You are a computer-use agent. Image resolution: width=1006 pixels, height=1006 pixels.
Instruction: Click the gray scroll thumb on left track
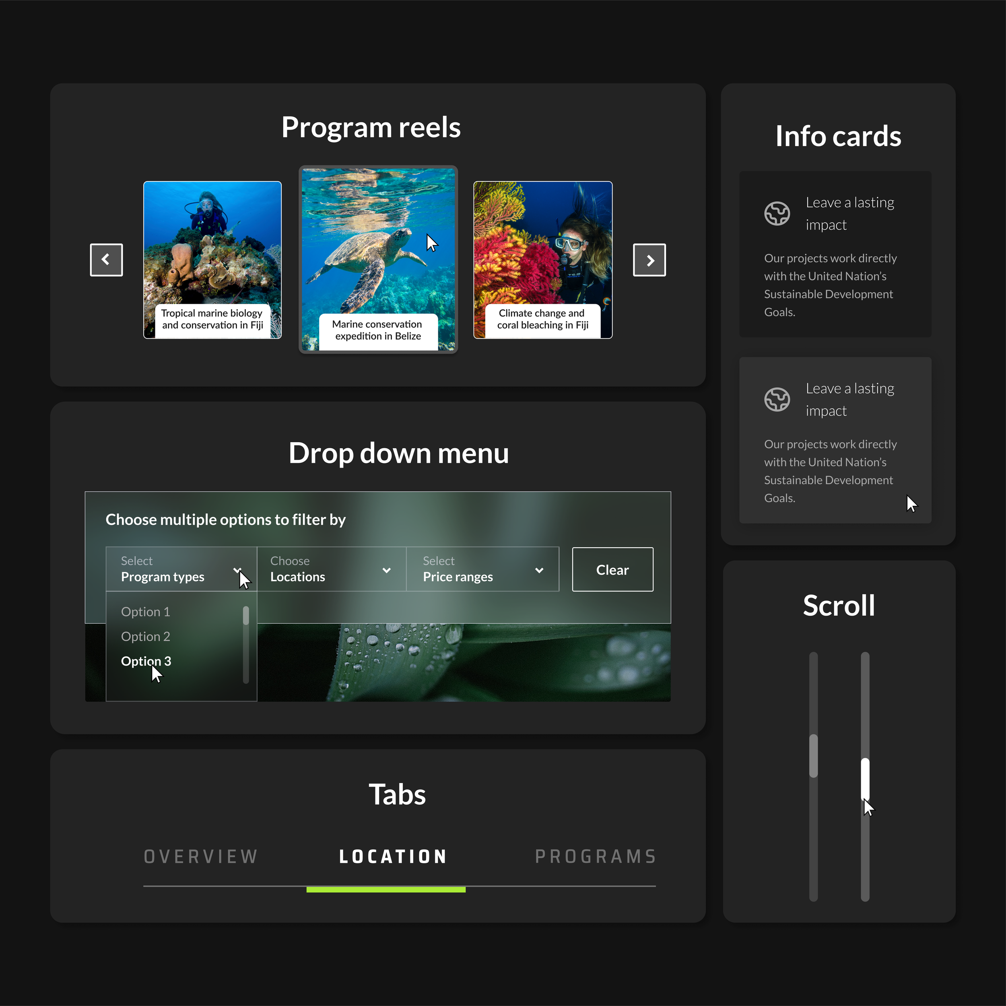813,756
